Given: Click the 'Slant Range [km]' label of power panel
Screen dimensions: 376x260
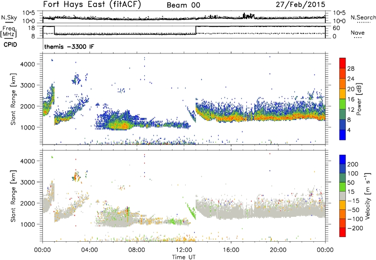Looking at the screenshot, I should [13, 99].
